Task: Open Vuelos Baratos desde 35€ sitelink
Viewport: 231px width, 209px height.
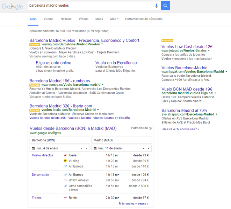Action: (x=48, y=118)
